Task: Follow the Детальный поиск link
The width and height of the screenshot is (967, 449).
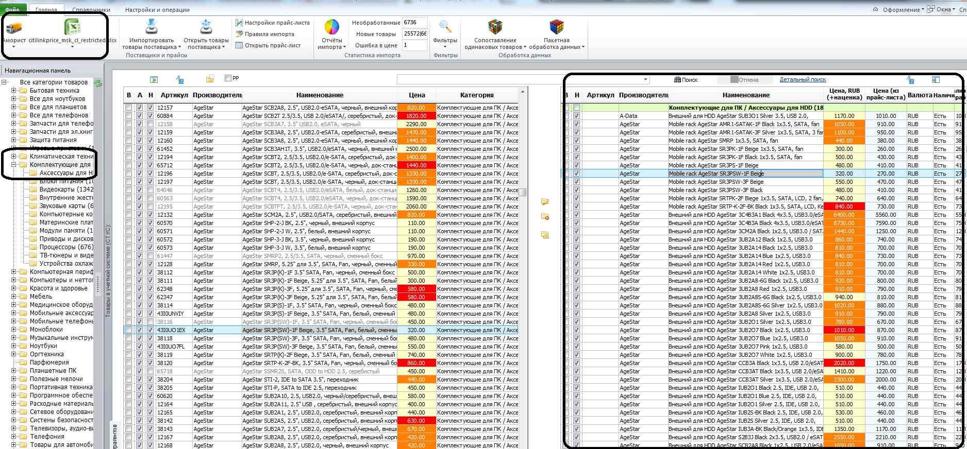Action: click(x=803, y=79)
